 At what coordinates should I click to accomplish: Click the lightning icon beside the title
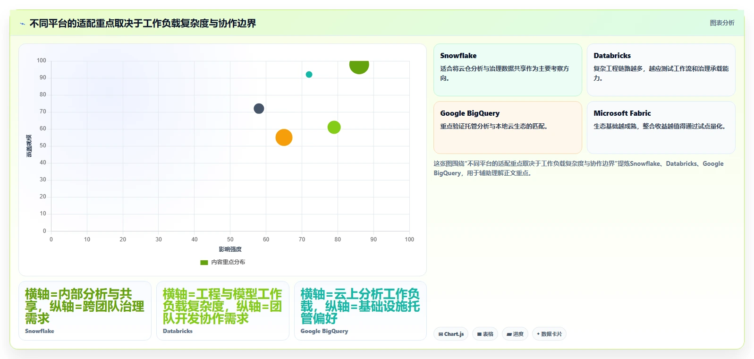pos(22,24)
